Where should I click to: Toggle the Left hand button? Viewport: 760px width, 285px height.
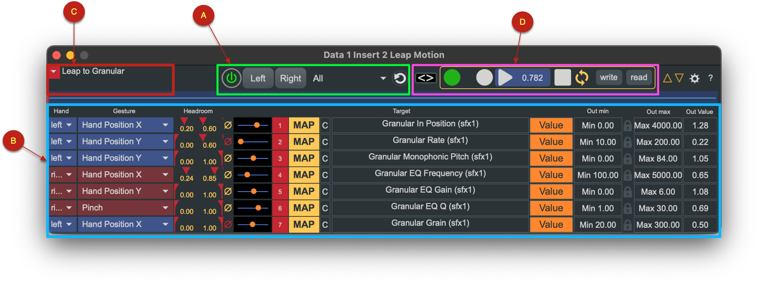258,78
